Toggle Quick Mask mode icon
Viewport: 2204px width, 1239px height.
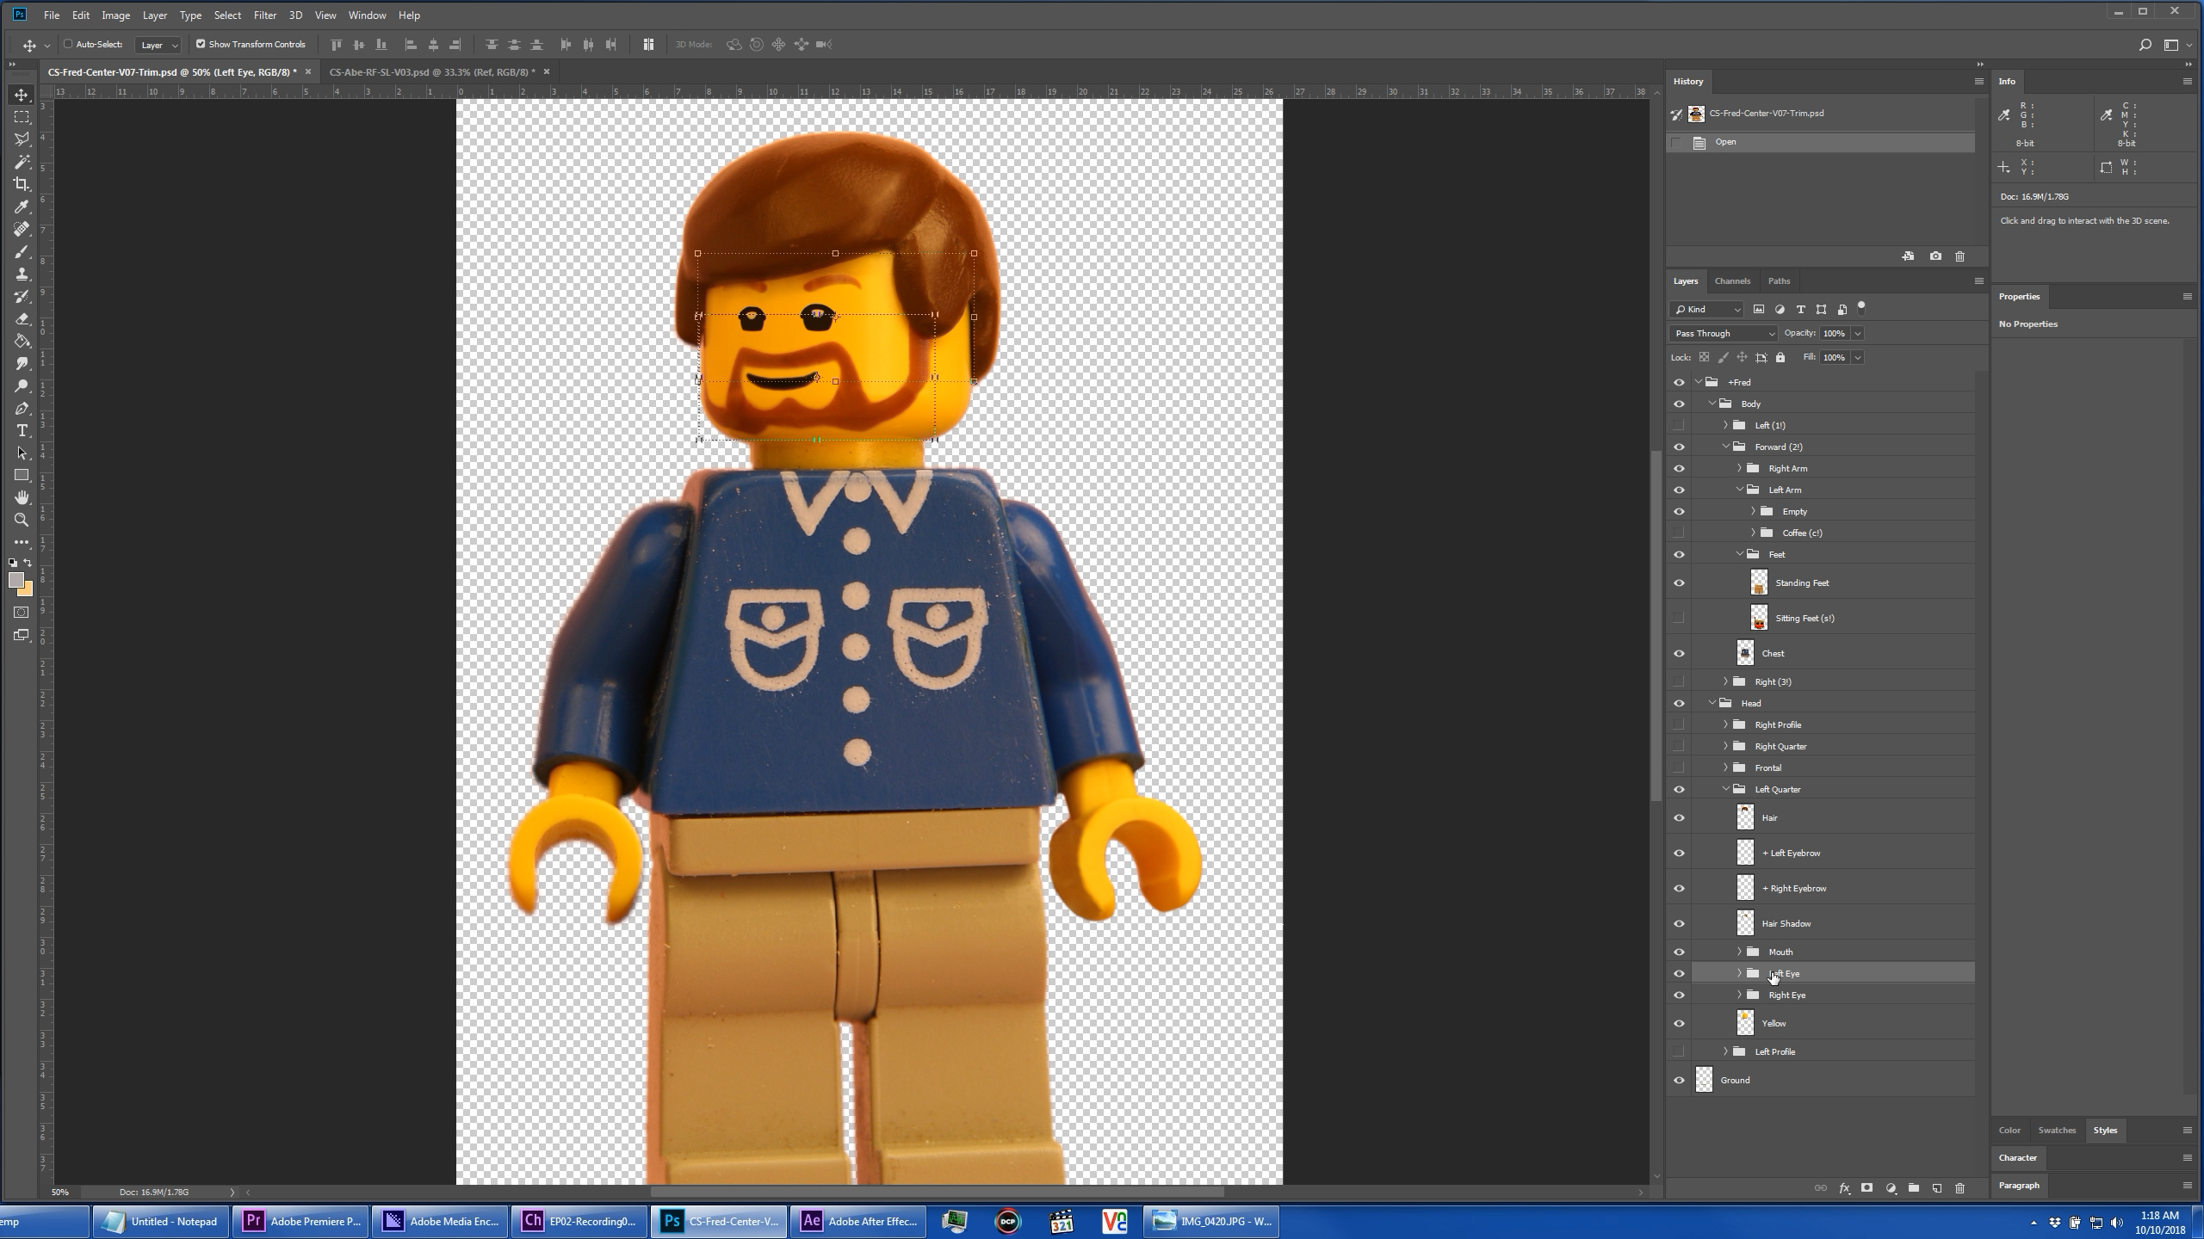click(22, 613)
